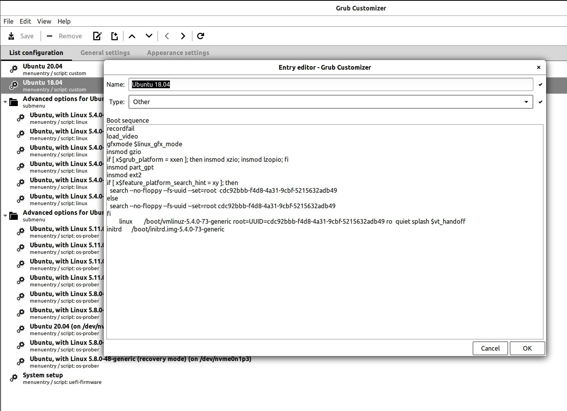The image size is (567, 411).
Task: Select the Ubuntu 18.04 entry in the list
Action: (x=52, y=86)
